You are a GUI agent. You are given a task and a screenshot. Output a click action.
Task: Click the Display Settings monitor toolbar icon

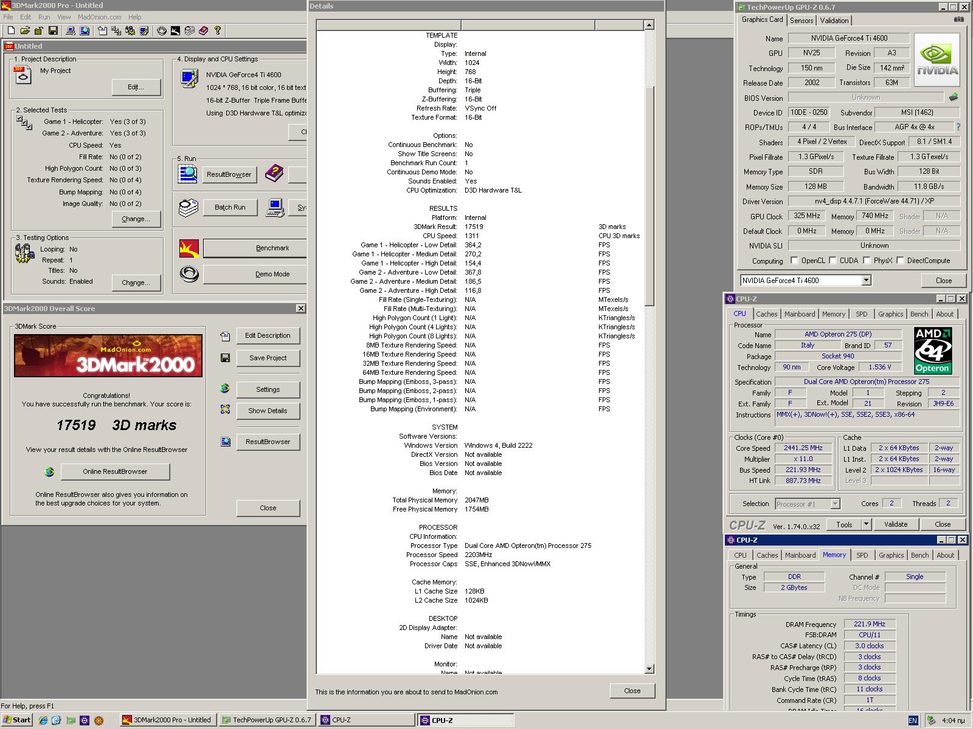144,30
